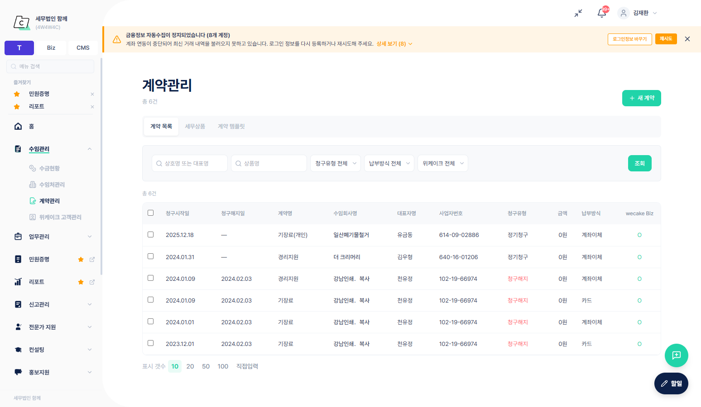Check the 일산폐기물철거 row checkbox
701x407 pixels.
[151, 235]
